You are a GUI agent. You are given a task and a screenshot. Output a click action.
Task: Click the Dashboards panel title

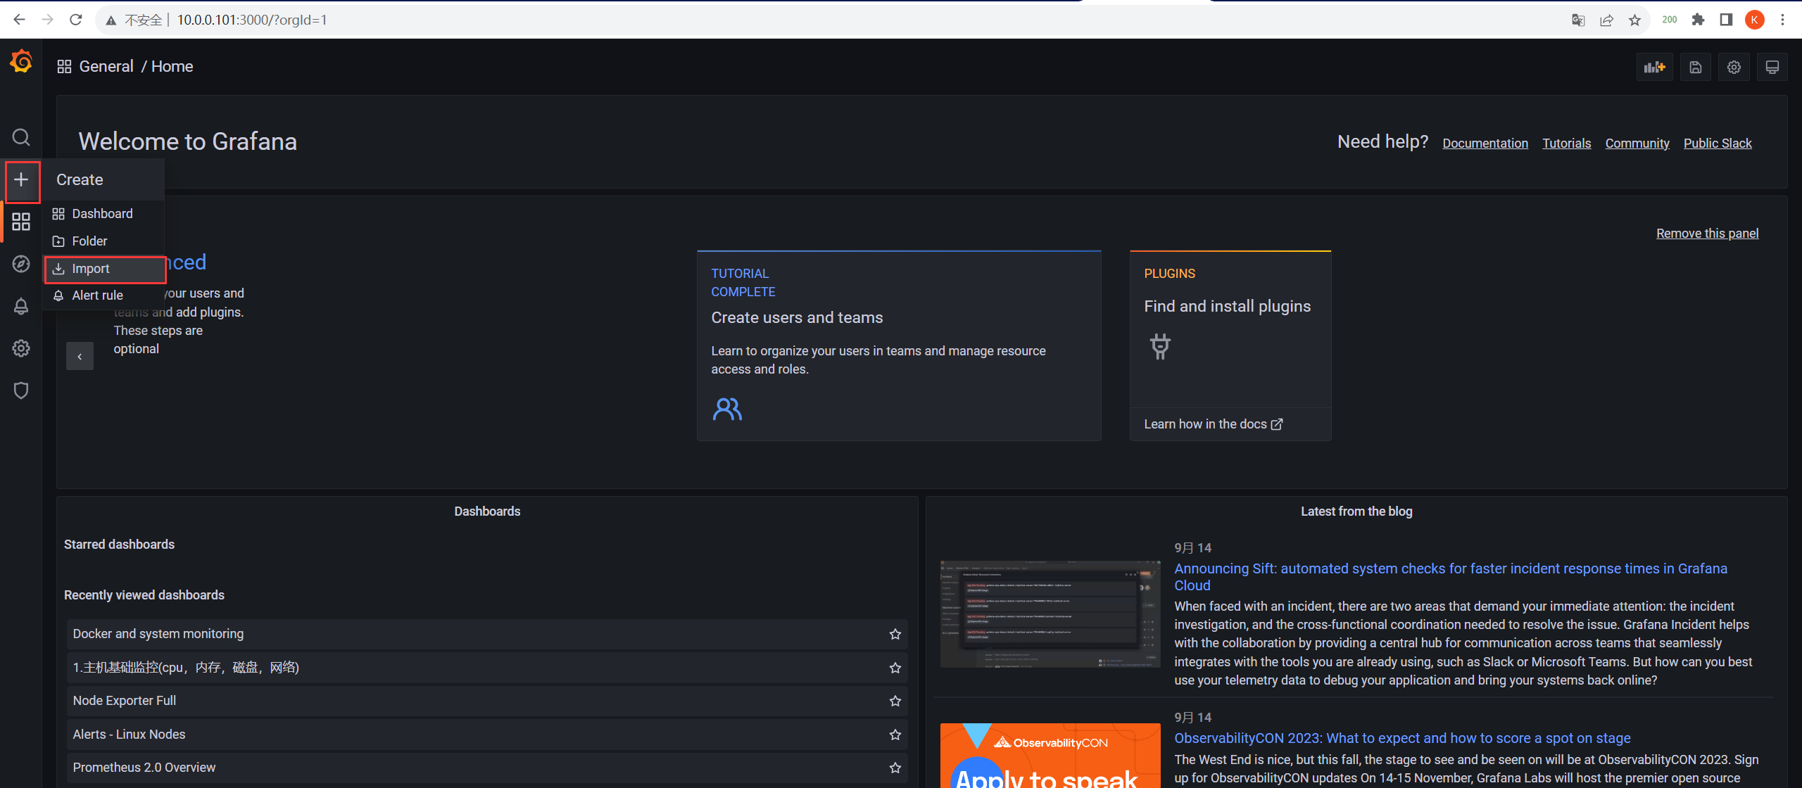tap(487, 511)
